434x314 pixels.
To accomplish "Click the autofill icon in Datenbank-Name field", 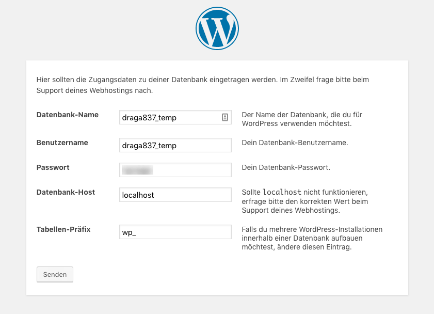I will pyautogui.click(x=225, y=117).
